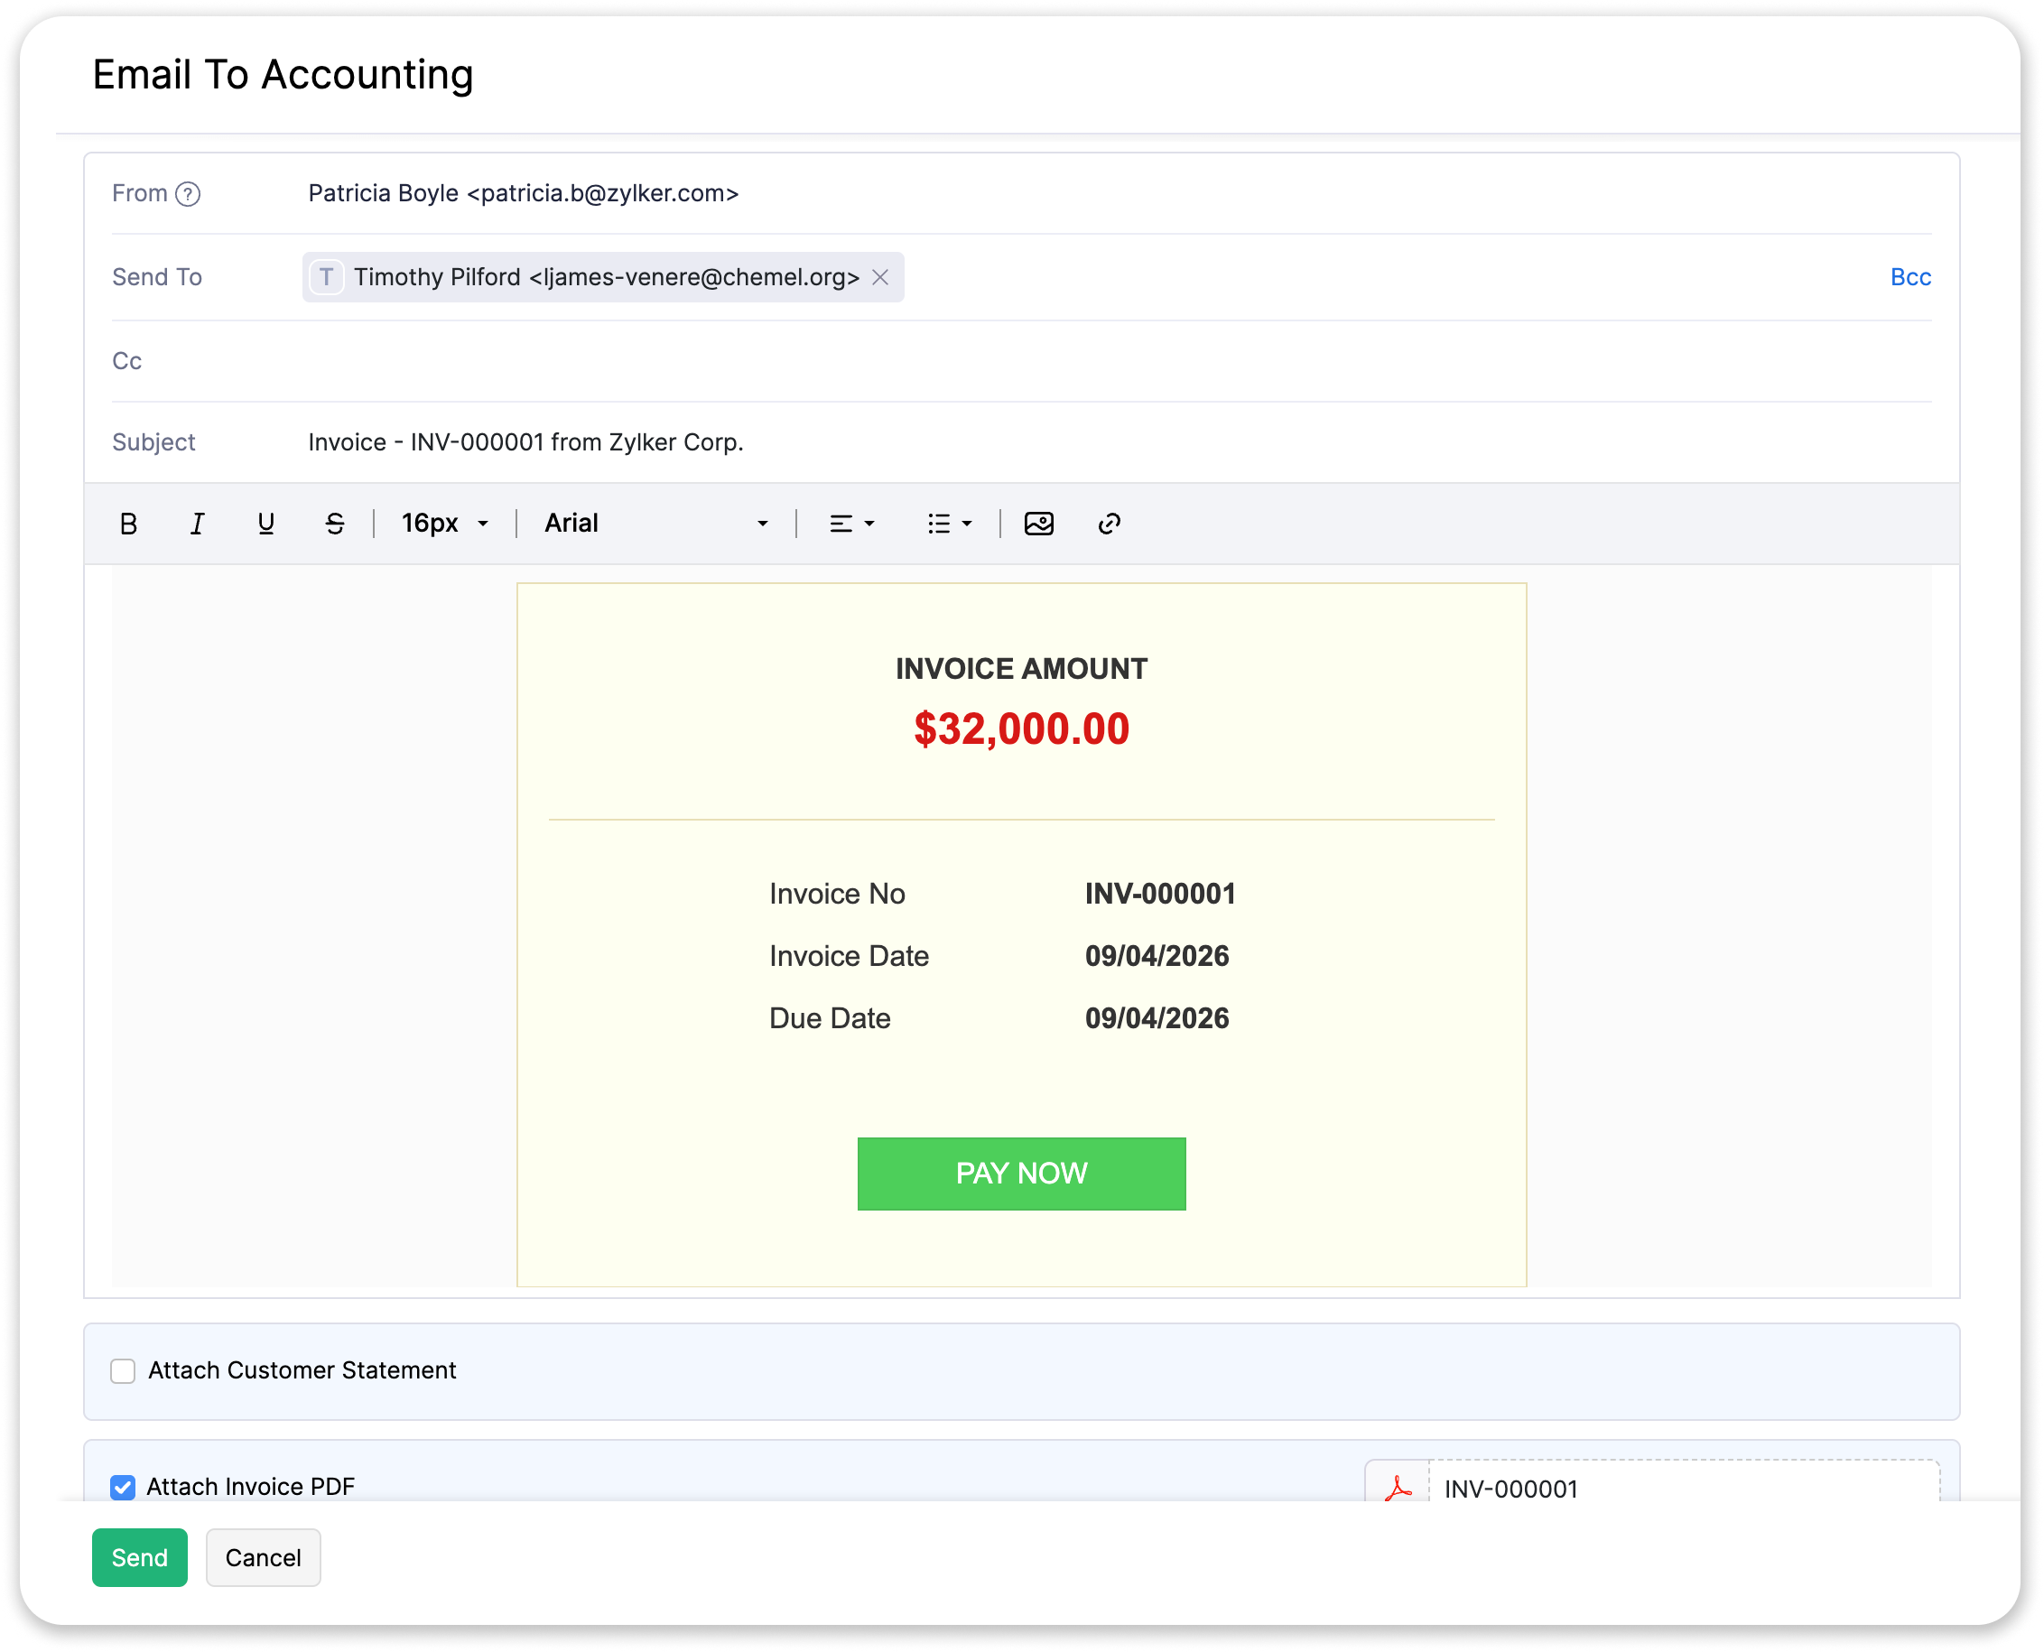Click the PDF icon for INV-000001
The height and width of the screenshot is (1652, 2044).
[x=1398, y=1488]
